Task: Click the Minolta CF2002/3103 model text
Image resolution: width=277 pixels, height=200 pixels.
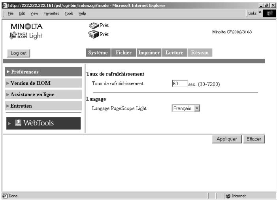Action: (232, 32)
